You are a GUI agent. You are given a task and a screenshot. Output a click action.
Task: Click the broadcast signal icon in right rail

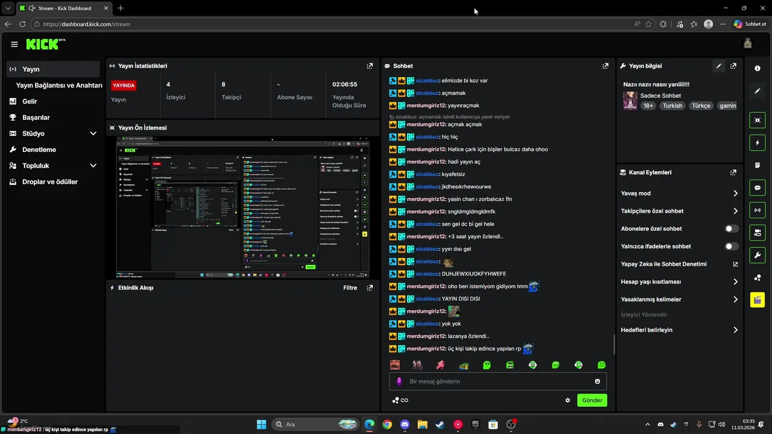(x=758, y=210)
